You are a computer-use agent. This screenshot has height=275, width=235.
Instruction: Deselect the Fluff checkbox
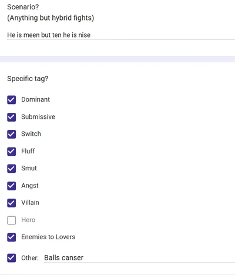12,152
